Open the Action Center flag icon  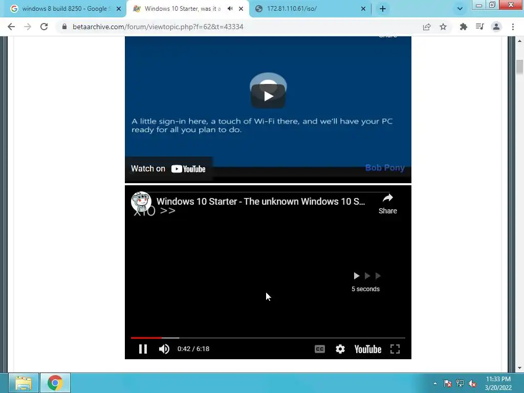pyautogui.click(x=448, y=383)
